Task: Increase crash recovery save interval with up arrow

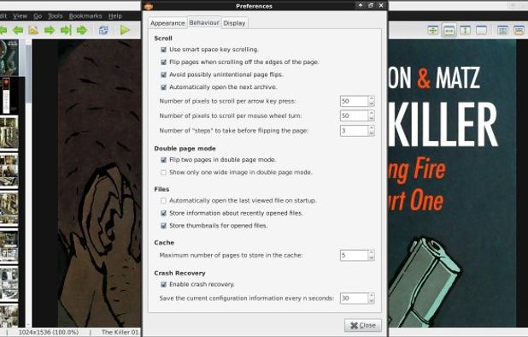Action: coord(372,296)
